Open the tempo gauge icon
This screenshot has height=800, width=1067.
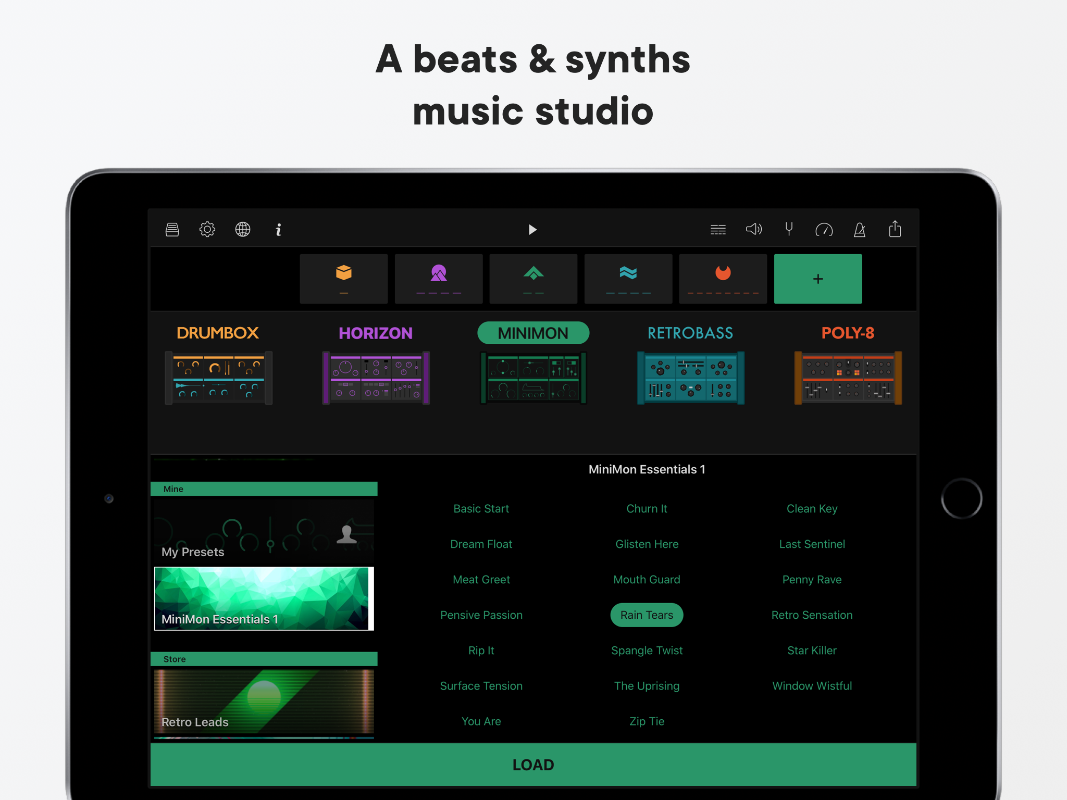click(x=824, y=229)
